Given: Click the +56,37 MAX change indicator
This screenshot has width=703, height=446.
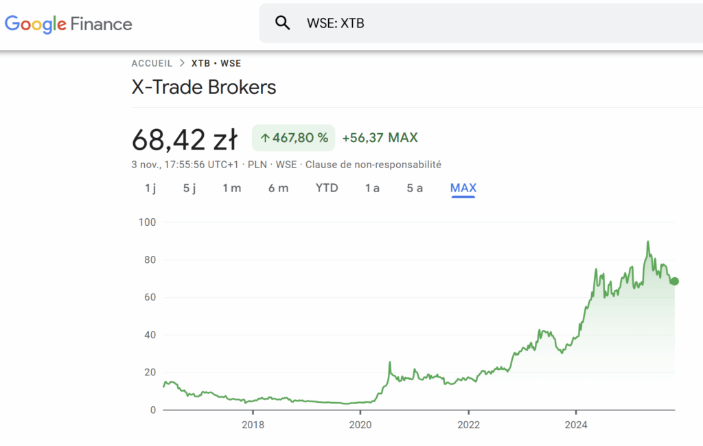Looking at the screenshot, I should coord(380,137).
